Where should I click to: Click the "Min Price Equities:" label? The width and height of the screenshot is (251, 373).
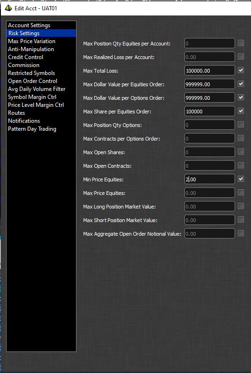[x=103, y=179]
